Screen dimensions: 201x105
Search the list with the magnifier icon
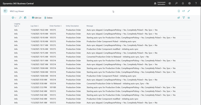[20, 18]
